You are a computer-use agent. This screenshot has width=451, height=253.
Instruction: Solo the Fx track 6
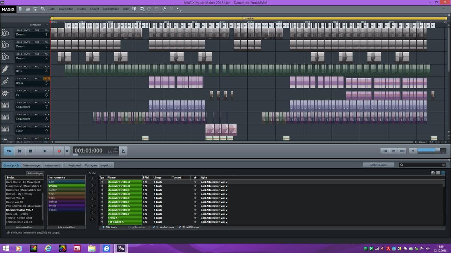(x=20, y=91)
